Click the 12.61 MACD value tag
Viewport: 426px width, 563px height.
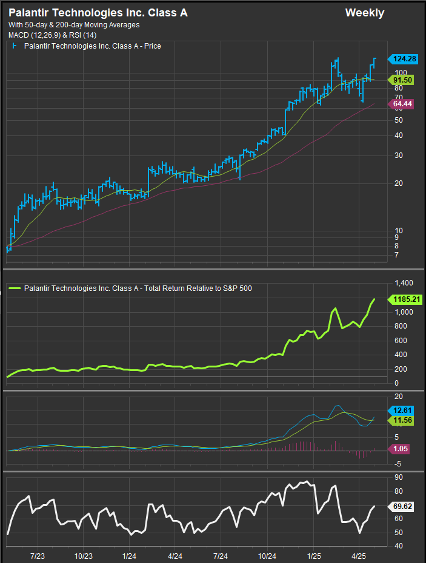pyautogui.click(x=401, y=411)
